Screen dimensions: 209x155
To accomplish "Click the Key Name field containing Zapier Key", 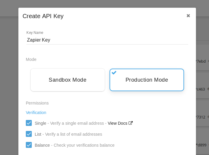I will coord(107,40).
